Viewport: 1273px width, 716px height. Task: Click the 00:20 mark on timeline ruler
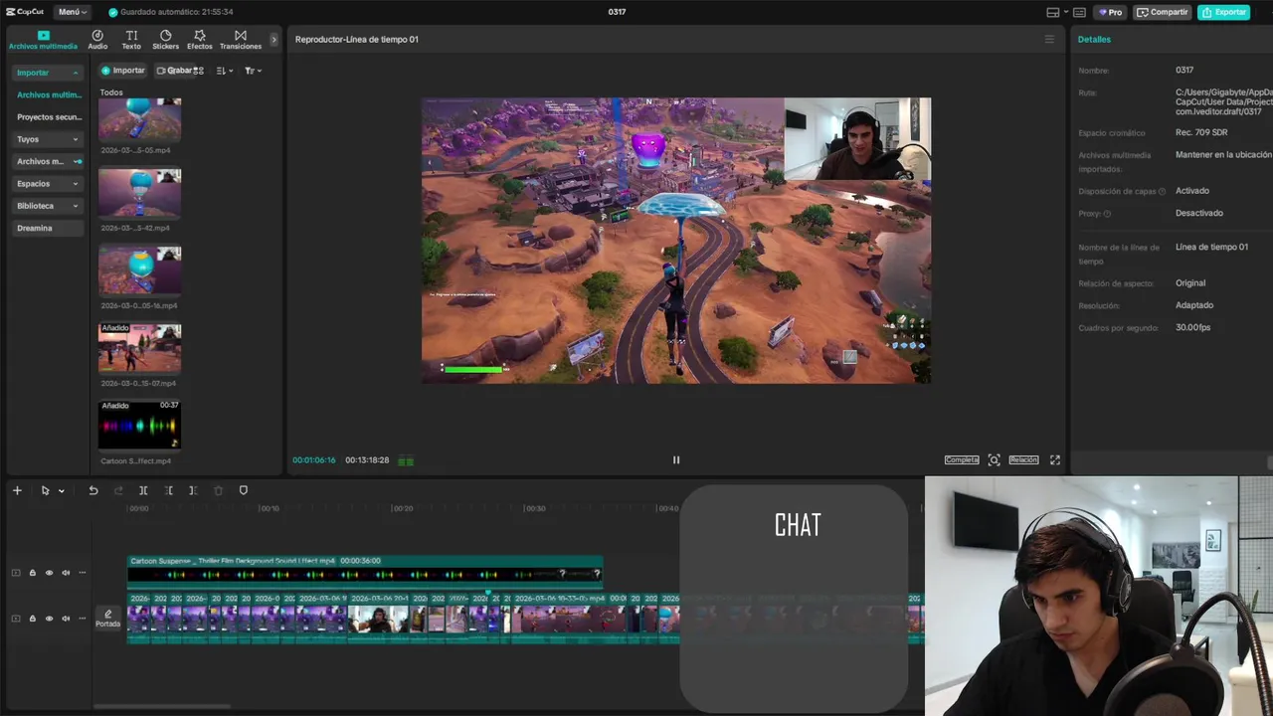[x=402, y=508]
